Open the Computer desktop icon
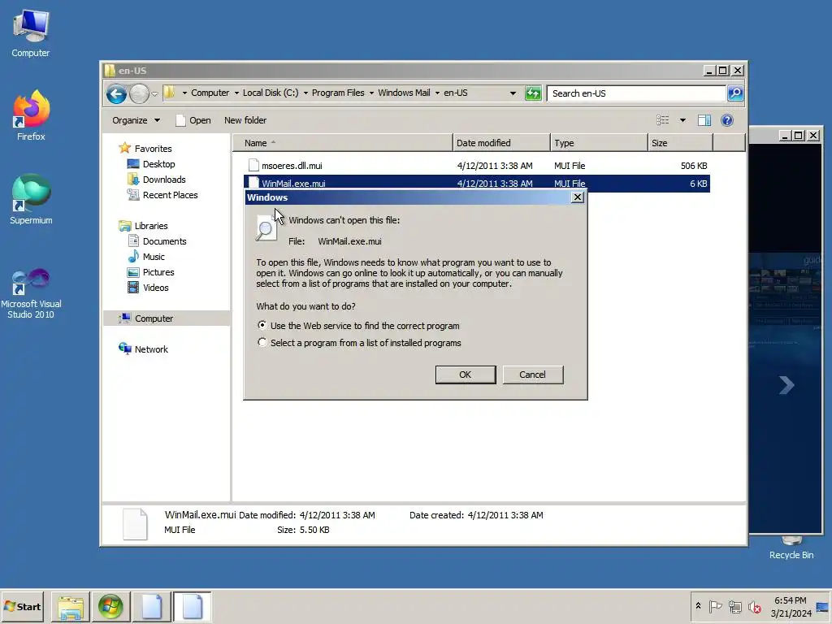Image resolution: width=832 pixels, height=624 pixels. (31, 32)
